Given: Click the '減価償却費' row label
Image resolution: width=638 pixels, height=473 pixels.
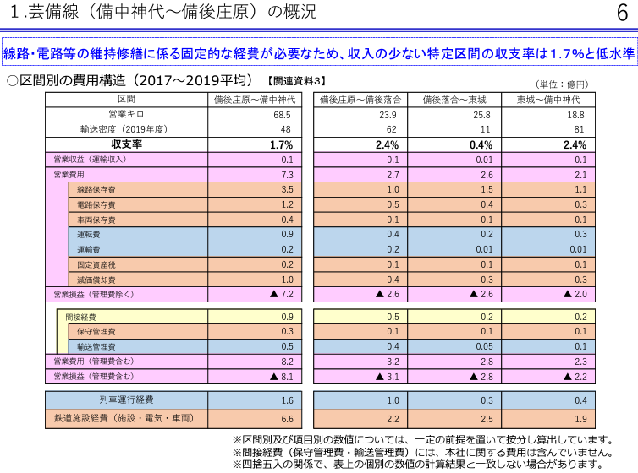Looking at the screenshot, I should tap(96, 280).
